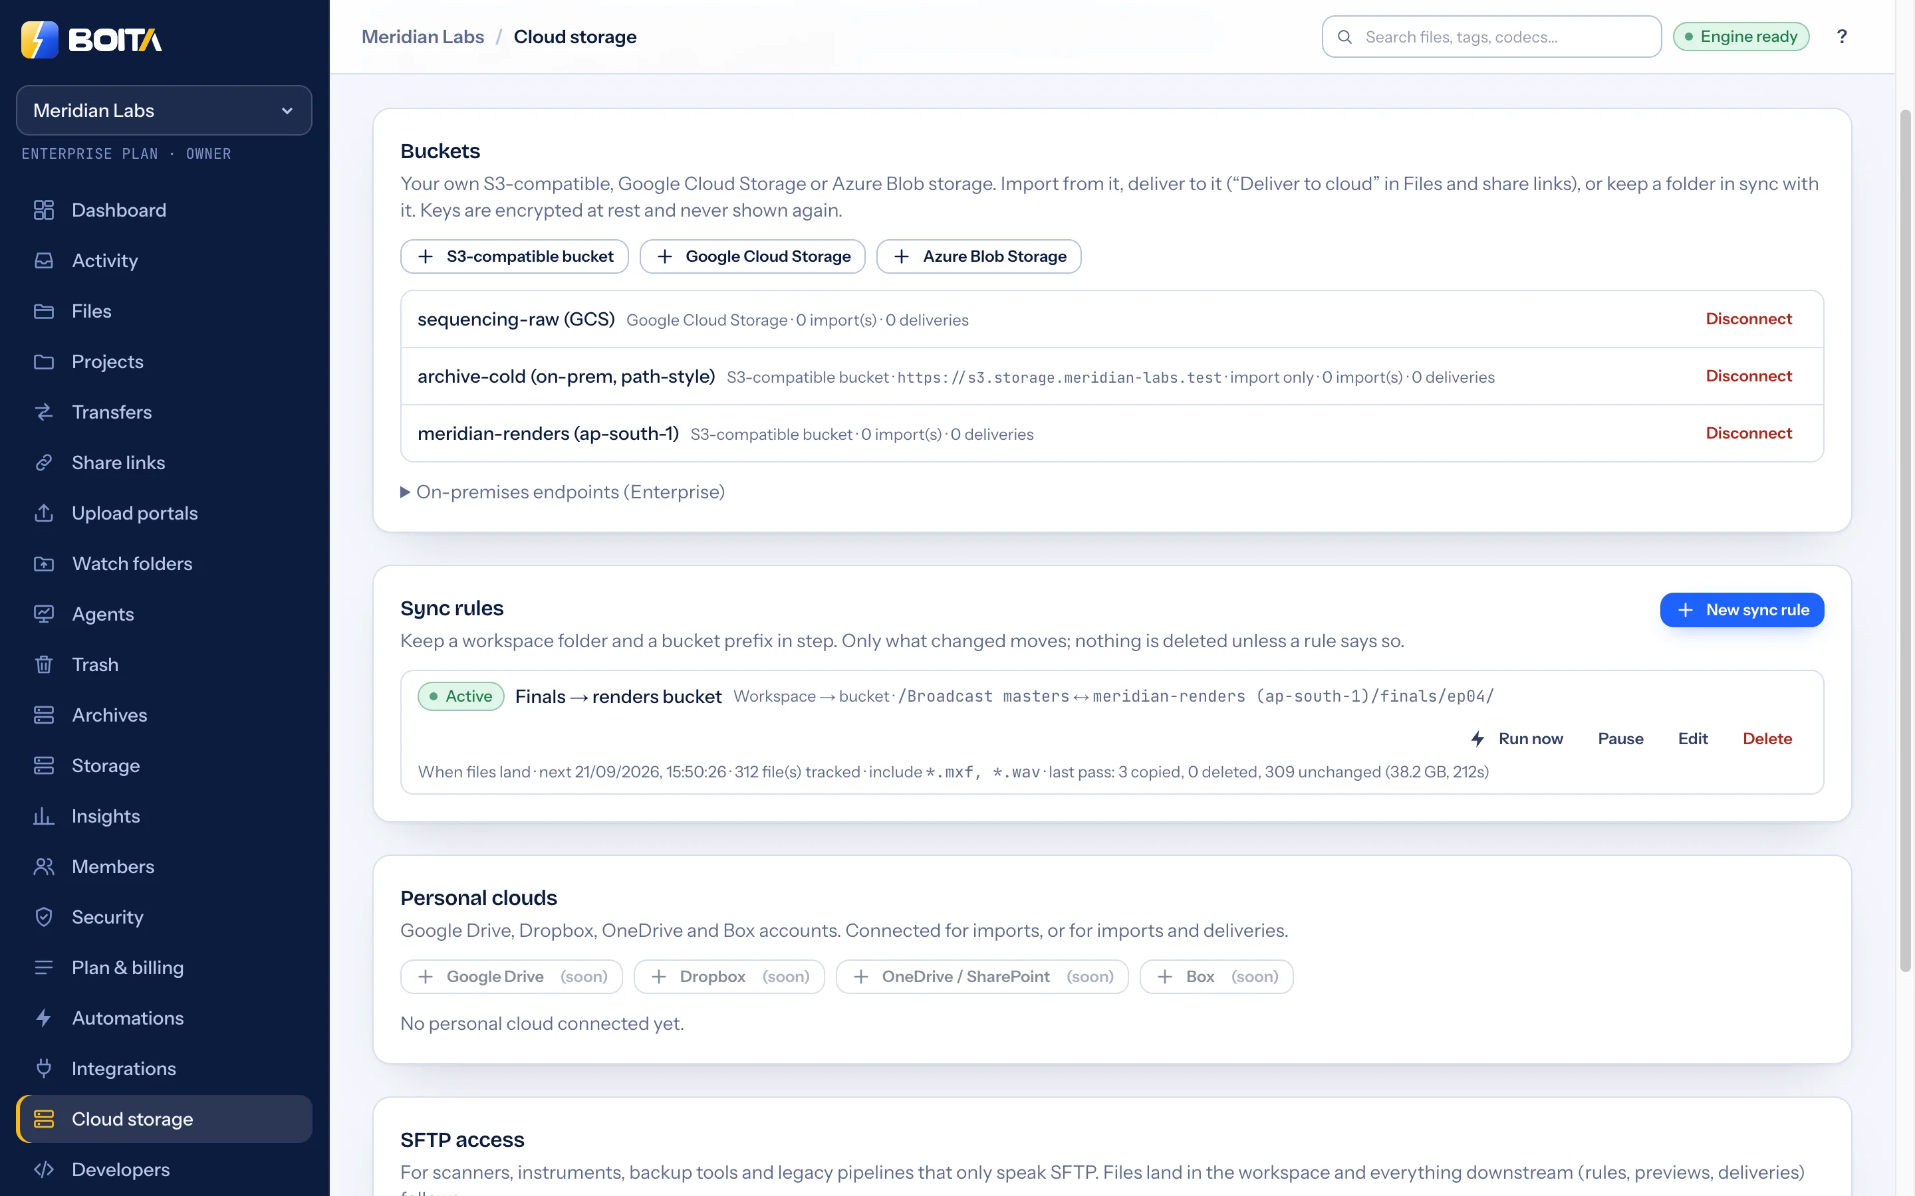The height and width of the screenshot is (1196, 1915).
Task: Click the Insights bar chart icon
Action: click(43, 817)
